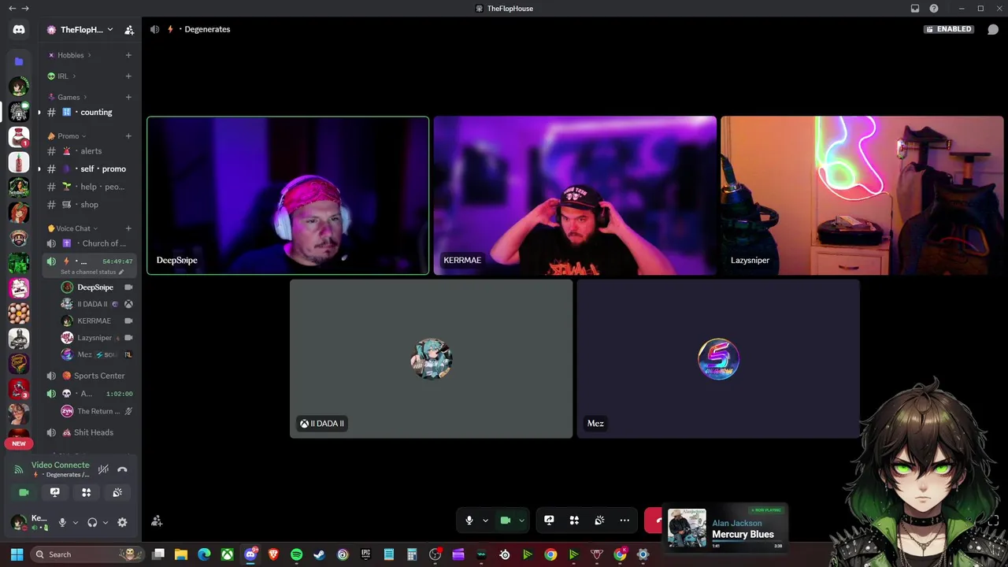Click the NEW unread servers badge
Screen dimensions: 1008x567
coord(19,443)
